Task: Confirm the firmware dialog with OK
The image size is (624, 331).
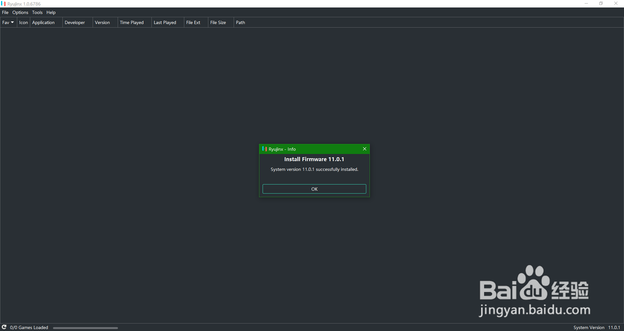Action: 314,189
